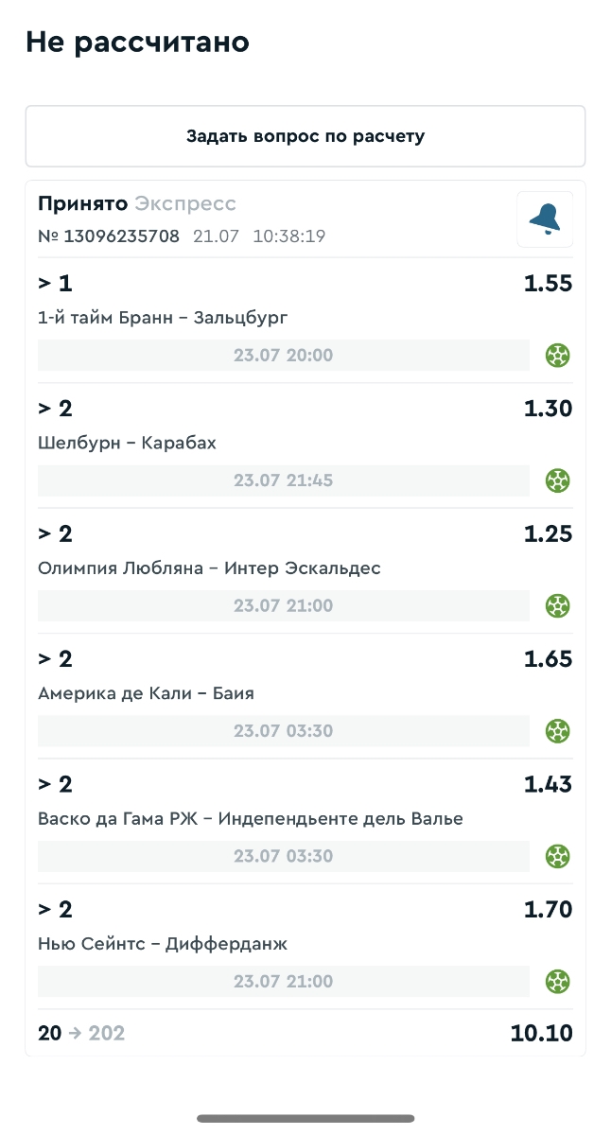Tap the notification bell icon
The image size is (611, 1135).
(x=544, y=219)
